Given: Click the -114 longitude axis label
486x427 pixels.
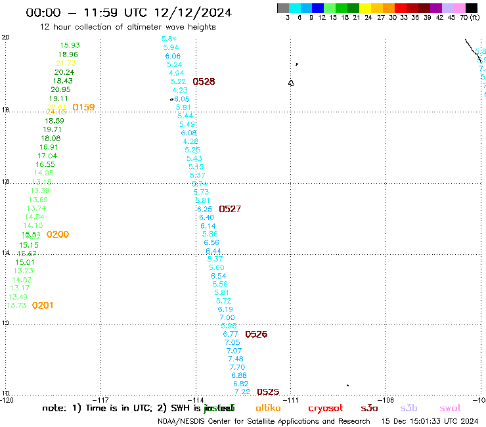Looking at the screenshot, I should tap(196, 400).
